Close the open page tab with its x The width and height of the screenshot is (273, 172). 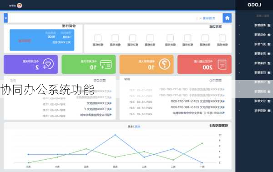(x=201, y=18)
